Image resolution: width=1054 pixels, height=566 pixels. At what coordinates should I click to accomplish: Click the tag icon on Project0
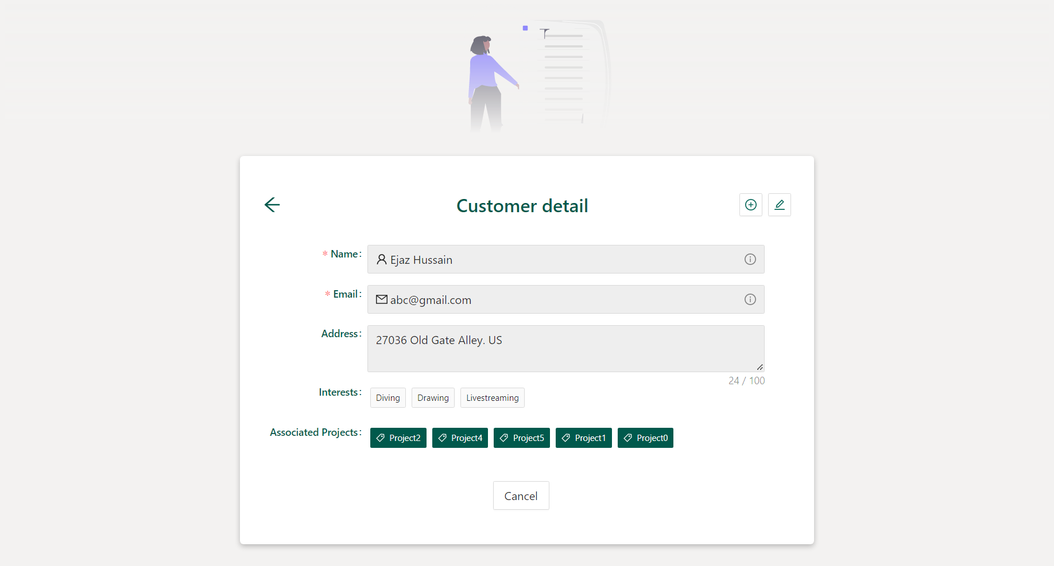coord(628,438)
